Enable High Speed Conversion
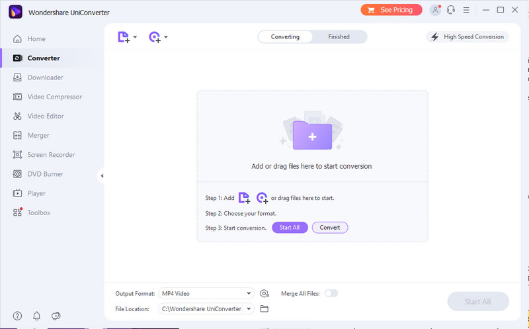Screen dimensions: 529x329 click(x=468, y=37)
